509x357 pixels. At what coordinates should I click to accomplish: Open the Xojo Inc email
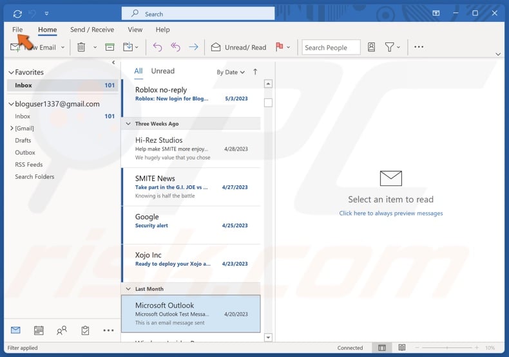point(191,263)
